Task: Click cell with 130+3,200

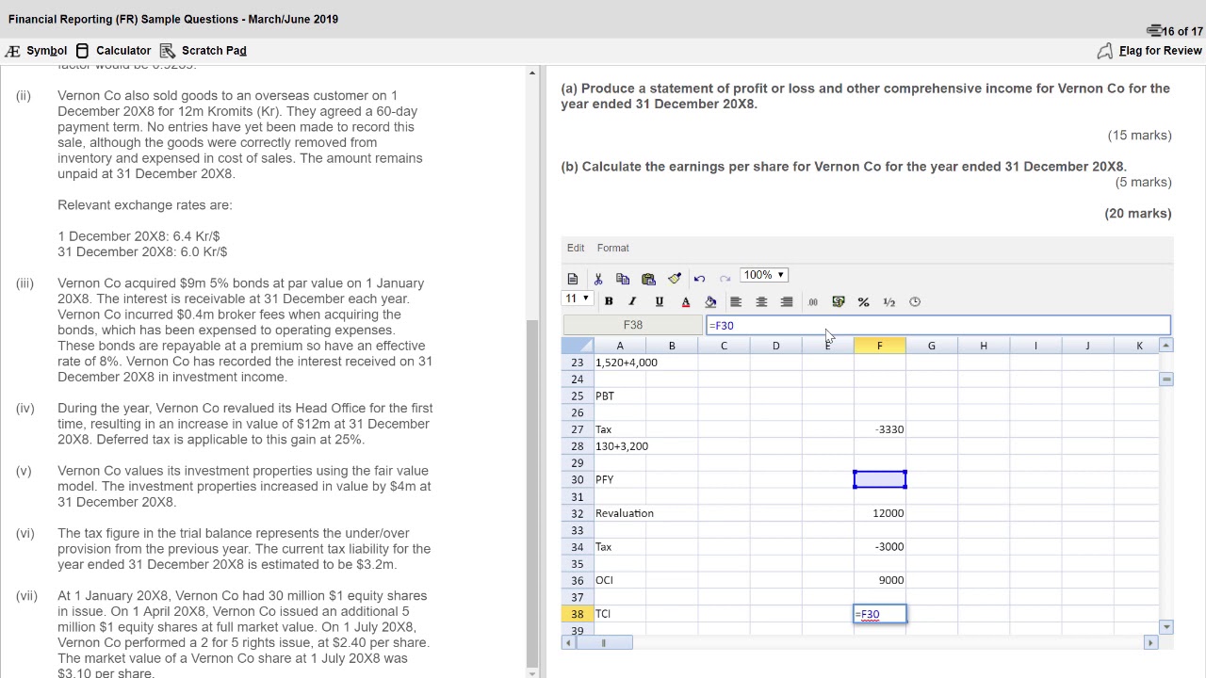Action: click(x=620, y=446)
